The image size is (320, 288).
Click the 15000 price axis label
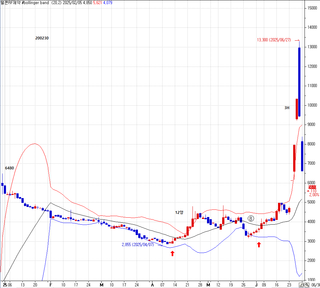click(x=312, y=8)
